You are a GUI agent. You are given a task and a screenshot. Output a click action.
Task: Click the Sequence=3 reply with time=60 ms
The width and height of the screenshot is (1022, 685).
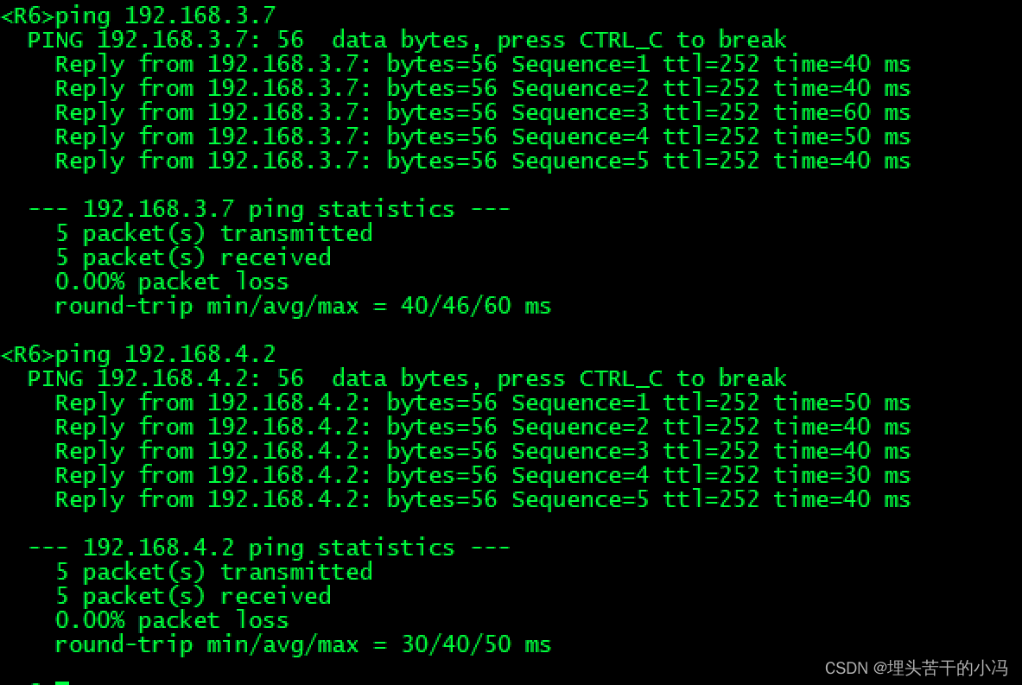click(483, 113)
